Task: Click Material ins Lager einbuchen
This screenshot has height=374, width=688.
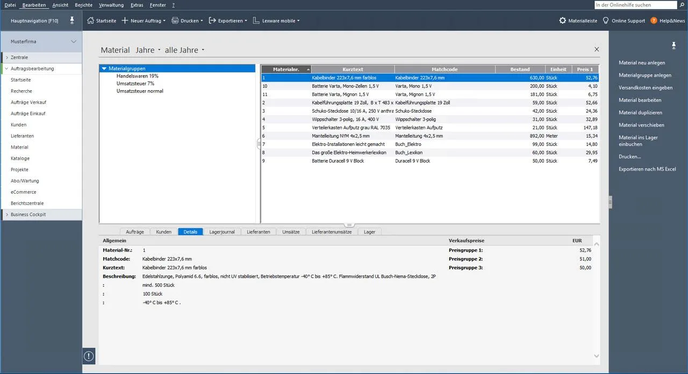Action: click(638, 141)
